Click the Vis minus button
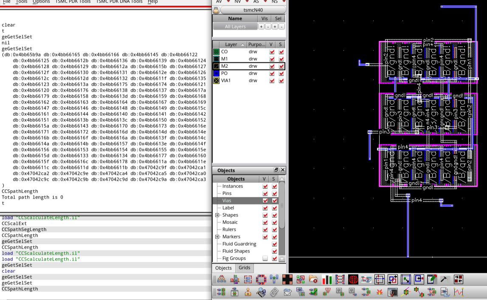This screenshot has width=487, height=300. [268, 27]
